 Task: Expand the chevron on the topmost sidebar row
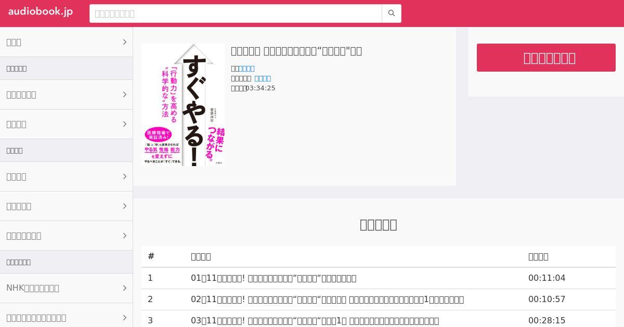tap(125, 42)
